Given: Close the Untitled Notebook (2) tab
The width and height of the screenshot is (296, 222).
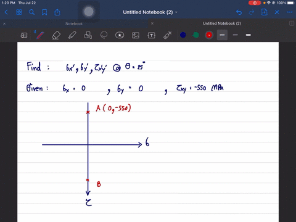Looking at the screenshot, I should click(x=152, y=23).
